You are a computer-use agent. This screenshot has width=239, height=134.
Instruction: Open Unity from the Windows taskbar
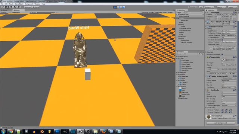81,131
